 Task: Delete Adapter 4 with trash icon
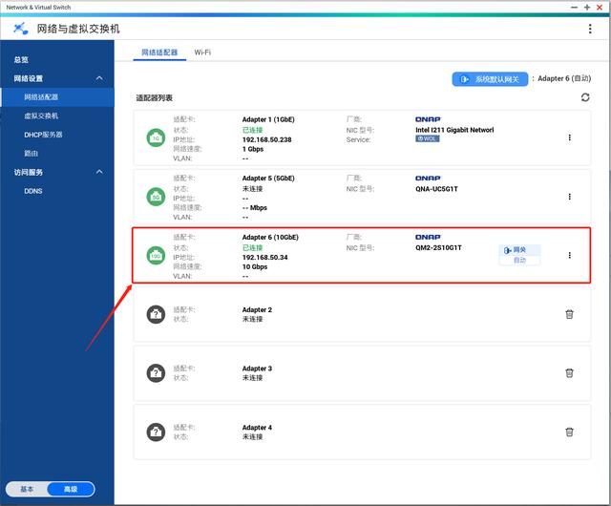coord(569,432)
